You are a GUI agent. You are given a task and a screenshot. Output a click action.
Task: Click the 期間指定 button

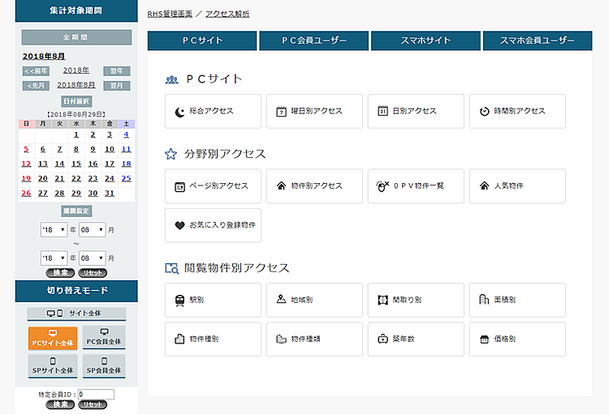click(x=76, y=211)
